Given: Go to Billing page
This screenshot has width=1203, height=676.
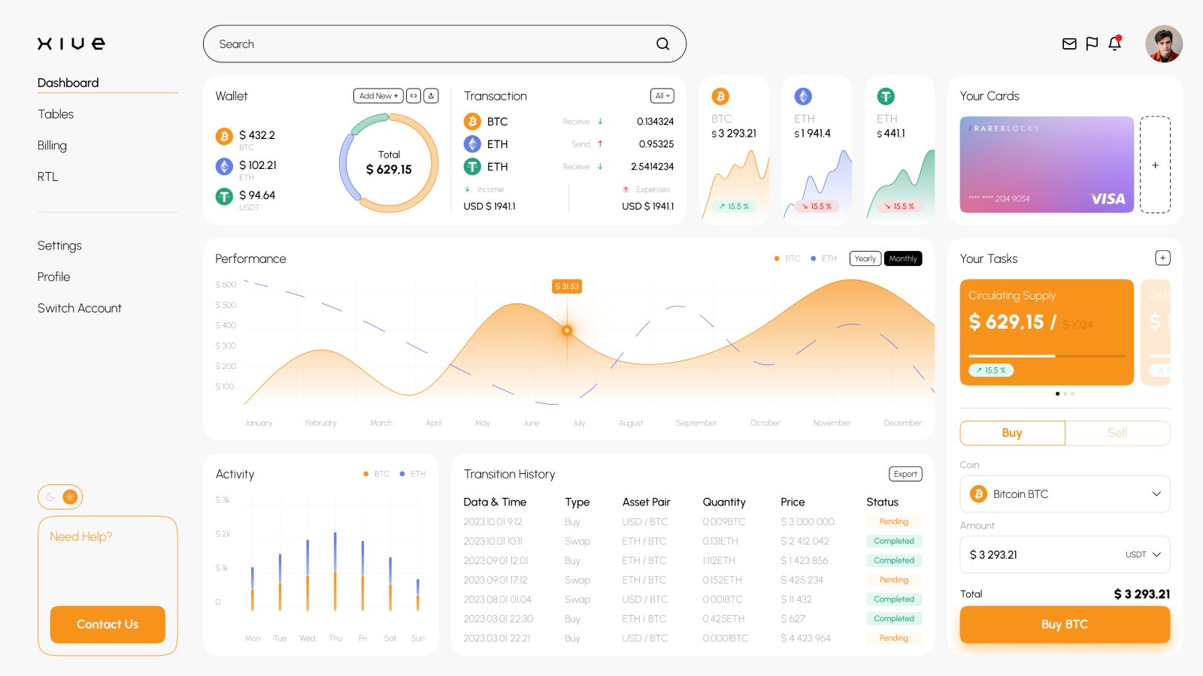Looking at the screenshot, I should pyautogui.click(x=52, y=146).
